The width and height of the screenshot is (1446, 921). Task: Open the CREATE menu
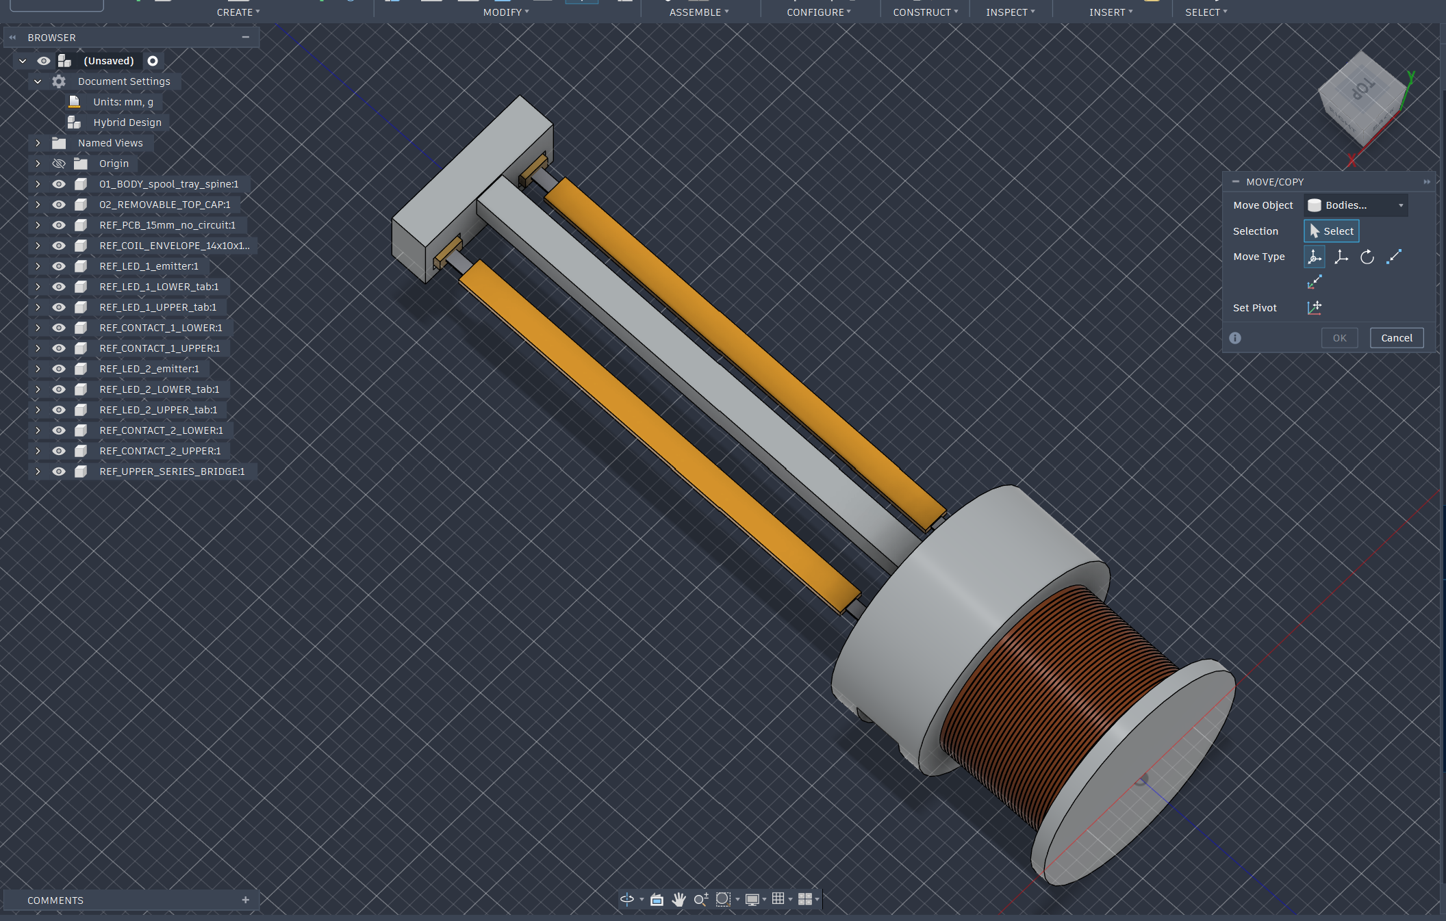coord(238,12)
